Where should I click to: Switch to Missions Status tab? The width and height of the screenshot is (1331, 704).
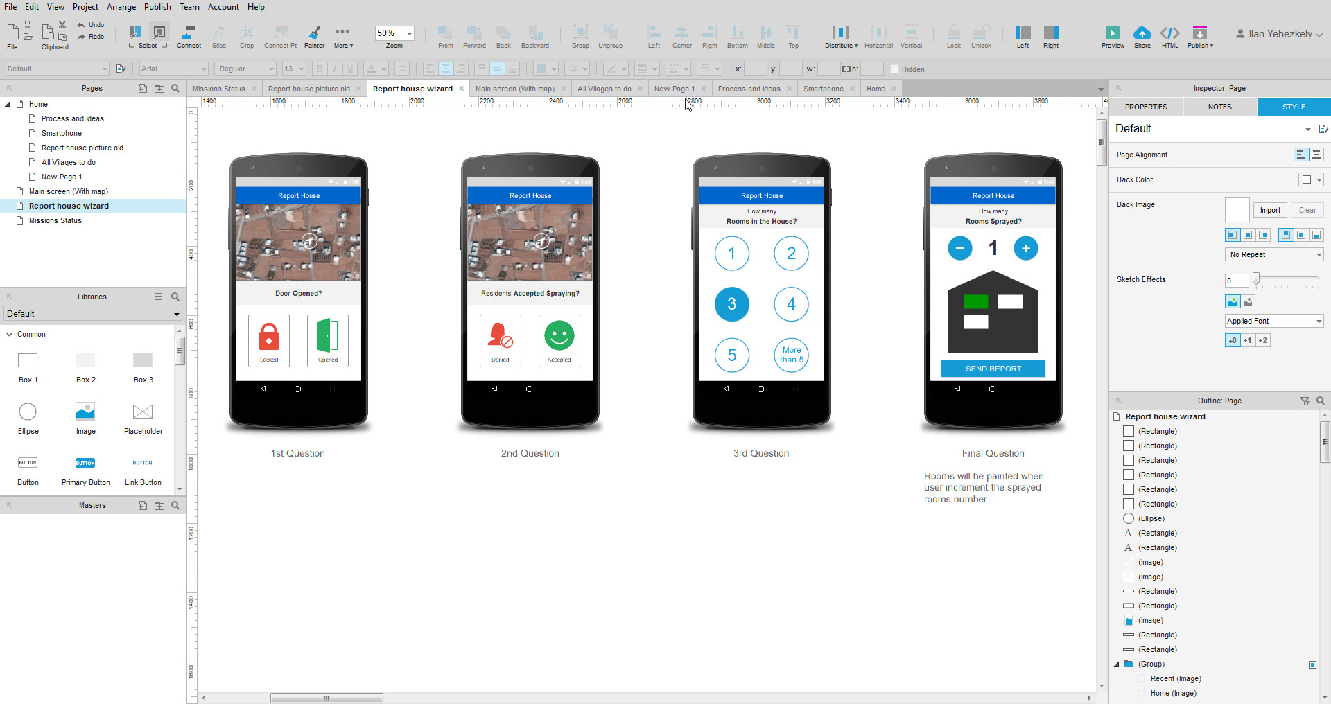219,89
